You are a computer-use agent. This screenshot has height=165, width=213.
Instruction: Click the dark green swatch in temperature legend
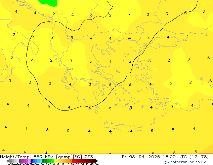43,161
